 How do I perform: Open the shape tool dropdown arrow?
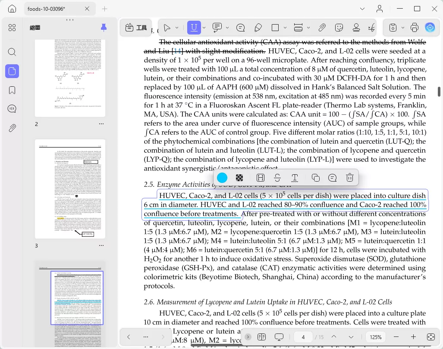[x=285, y=28]
